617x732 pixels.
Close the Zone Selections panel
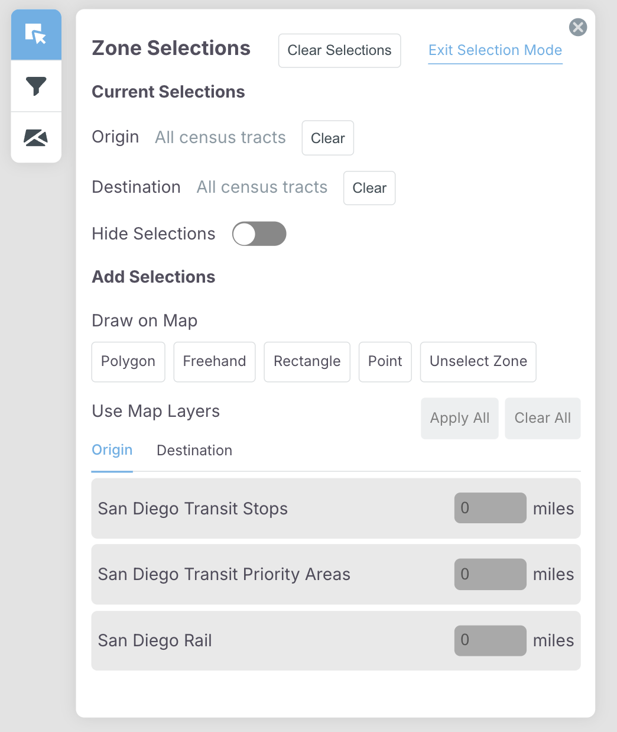(x=577, y=27)
